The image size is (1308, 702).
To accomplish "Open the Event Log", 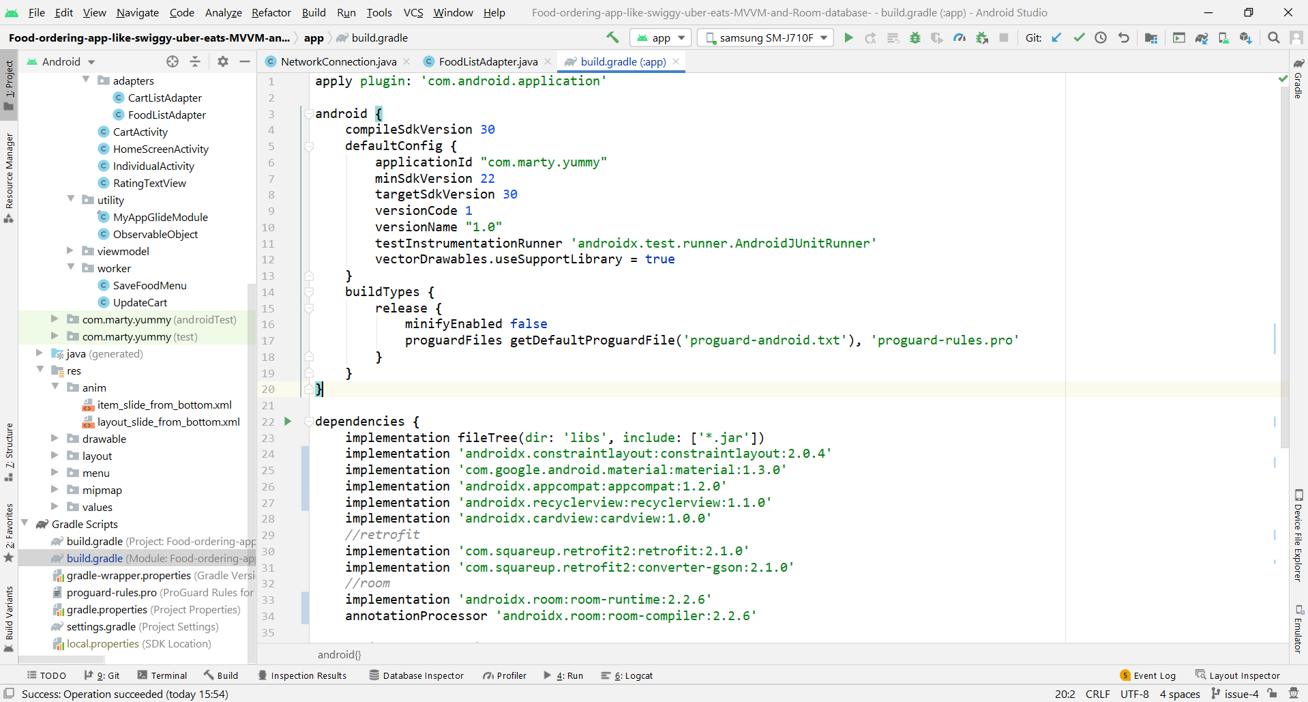I will [1148, 675].
